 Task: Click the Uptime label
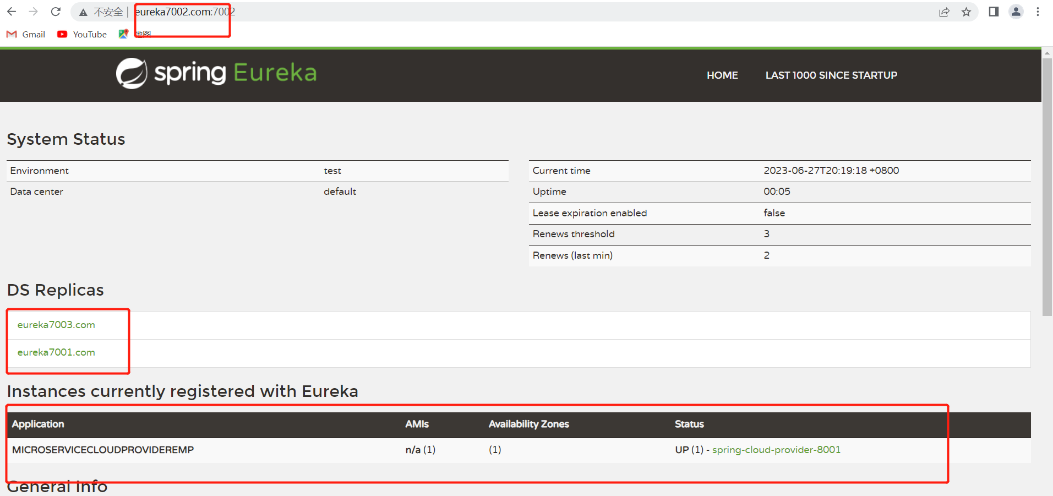coord(549,192)
